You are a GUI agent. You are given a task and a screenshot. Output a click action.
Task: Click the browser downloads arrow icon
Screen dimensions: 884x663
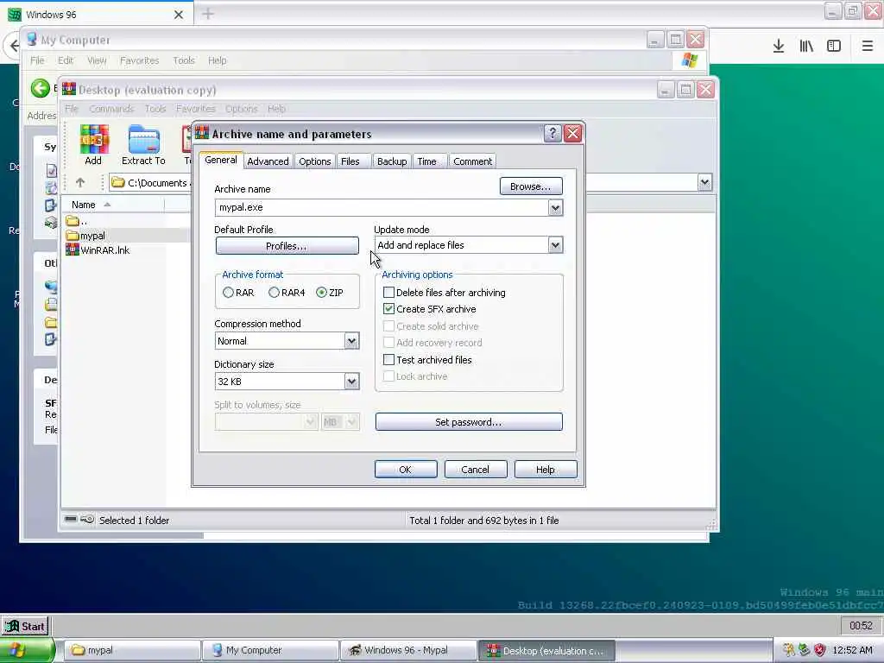pyautogui.click(x=779, y=47)
